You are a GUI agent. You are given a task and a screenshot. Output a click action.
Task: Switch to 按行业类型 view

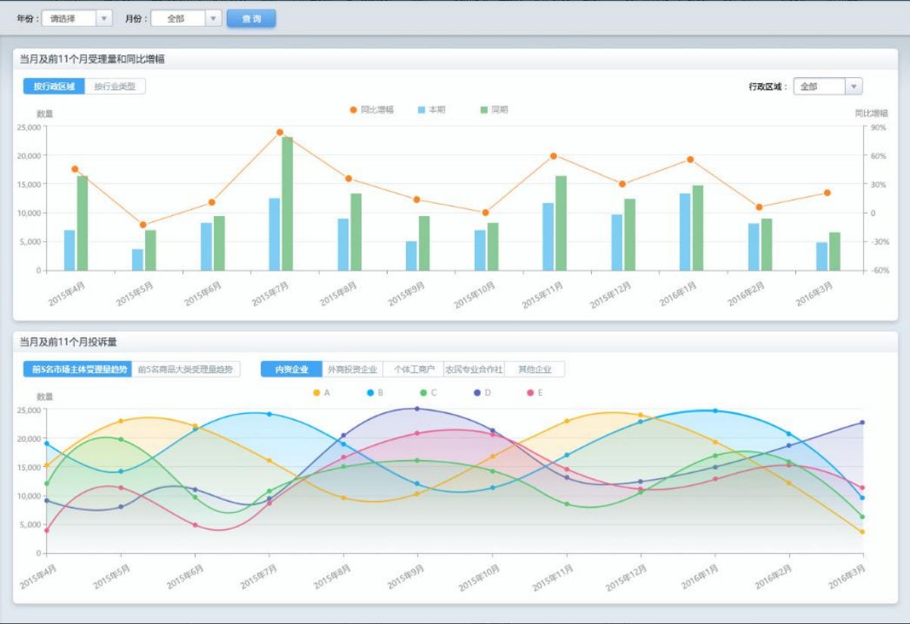tap(115, 87)
